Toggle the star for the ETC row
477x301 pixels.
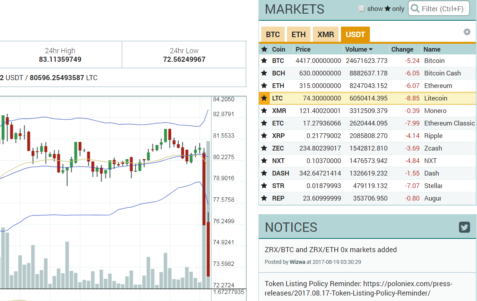[x=264, y=123]
